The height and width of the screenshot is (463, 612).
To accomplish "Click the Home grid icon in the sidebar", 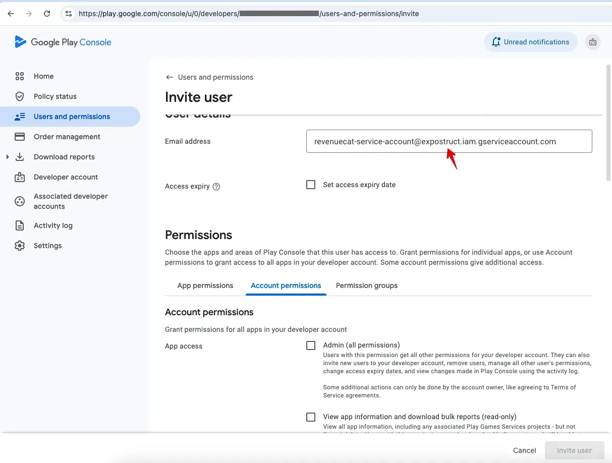I will click(x=20, y=76).
